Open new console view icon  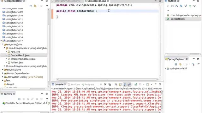tap(148, 84)
